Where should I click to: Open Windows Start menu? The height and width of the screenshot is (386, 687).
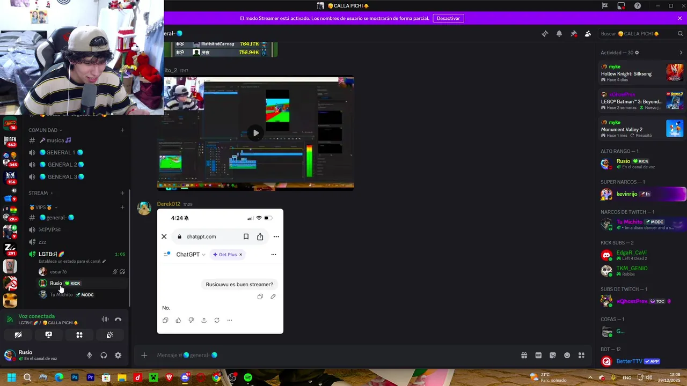point(11,377)
